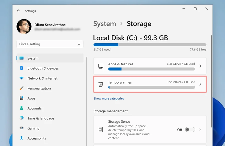Click the Gaming controller icon

point(21,128)
